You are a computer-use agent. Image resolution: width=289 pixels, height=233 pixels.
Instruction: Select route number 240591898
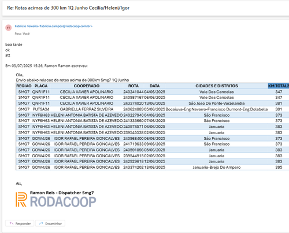point(134,150)
